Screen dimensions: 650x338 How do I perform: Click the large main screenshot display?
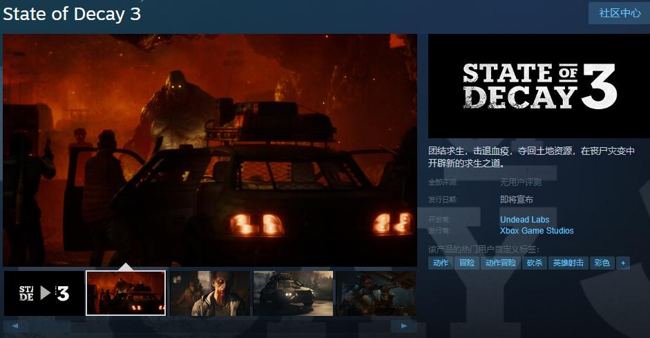point(210,150)
